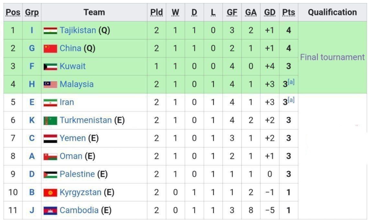Click the Oman flag icon
This screenshot has height=224, width=374.
point(50,157)
